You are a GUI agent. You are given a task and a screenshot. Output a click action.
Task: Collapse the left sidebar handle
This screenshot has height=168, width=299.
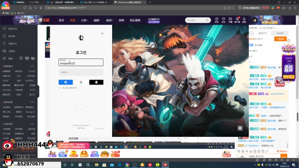click(38, 91)
